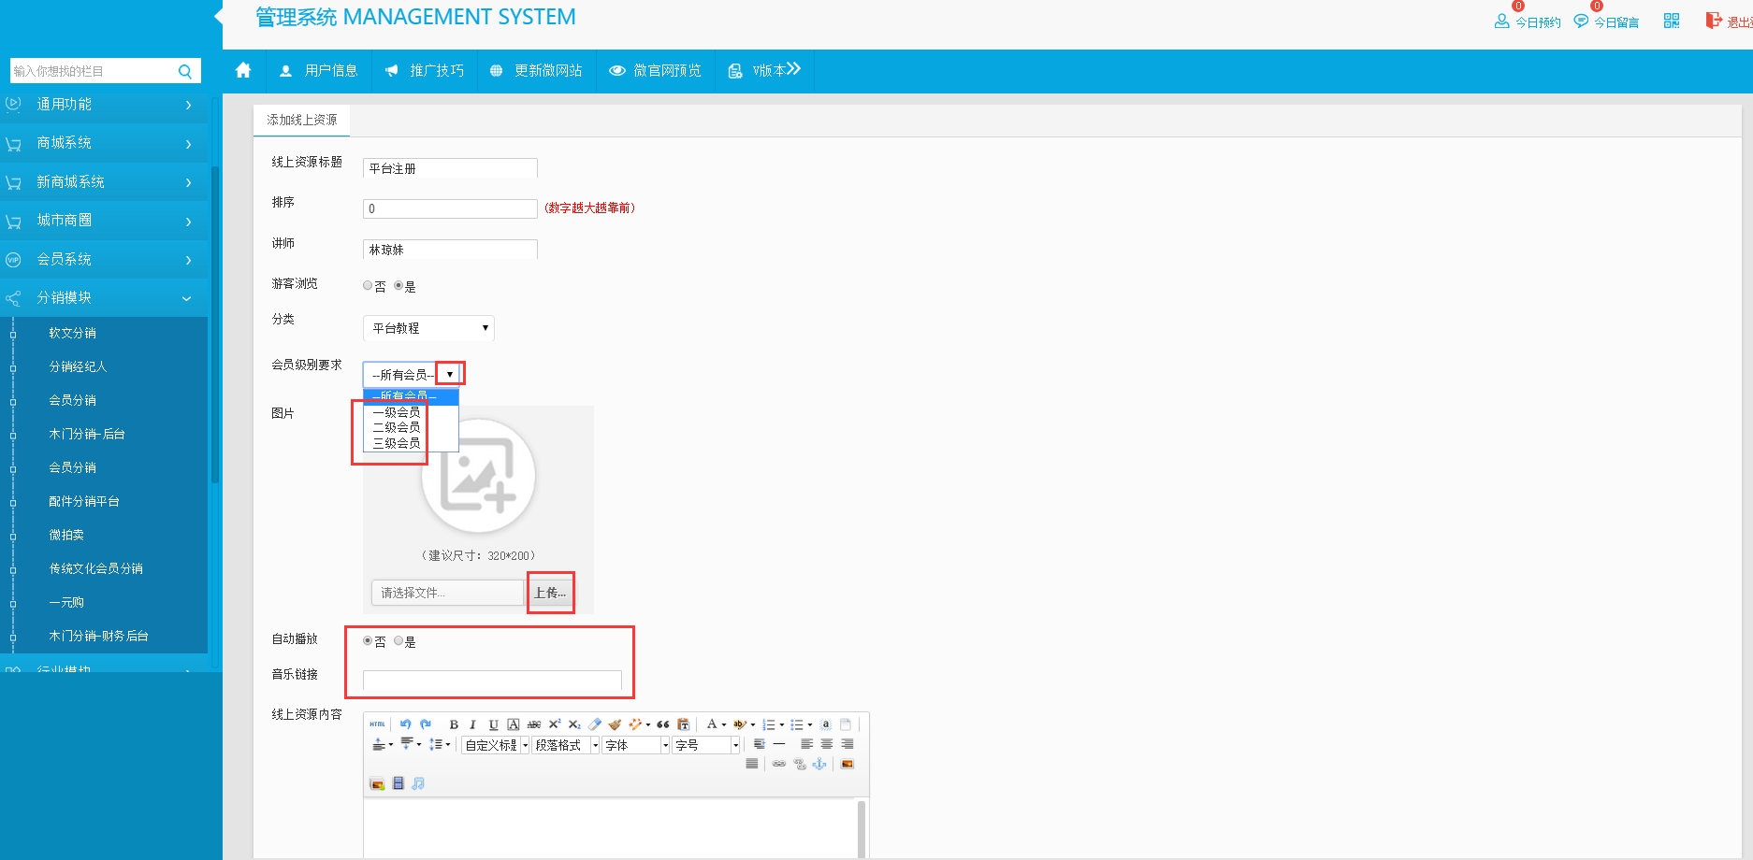This screenshot has width=1753, height=860.
Task: Remove link with broken chain icon
Action: 800,764
